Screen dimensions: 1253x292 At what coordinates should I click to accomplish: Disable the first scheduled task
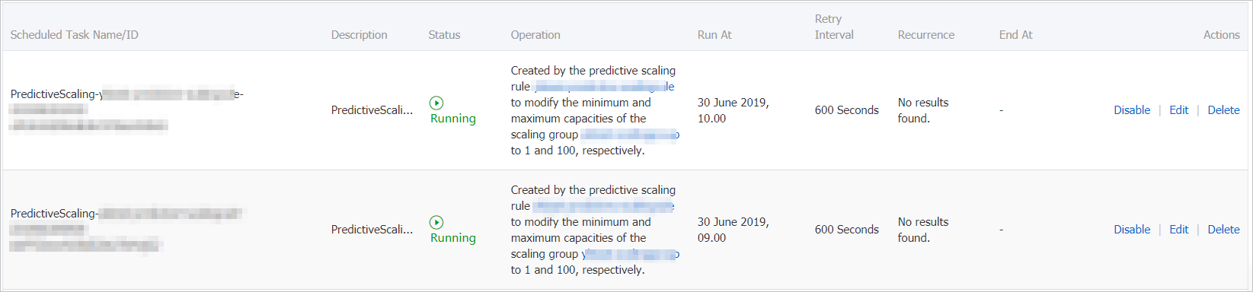[x=1132, y=110]
